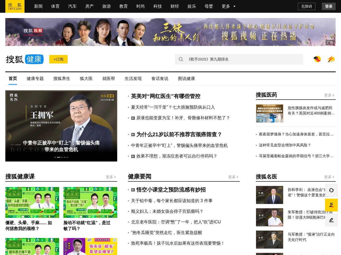
Task: Click the magnifier icon in search bar
Action: click(x=181, y=59)
